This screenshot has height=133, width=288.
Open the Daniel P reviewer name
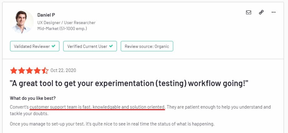click(x=47, y=15)
